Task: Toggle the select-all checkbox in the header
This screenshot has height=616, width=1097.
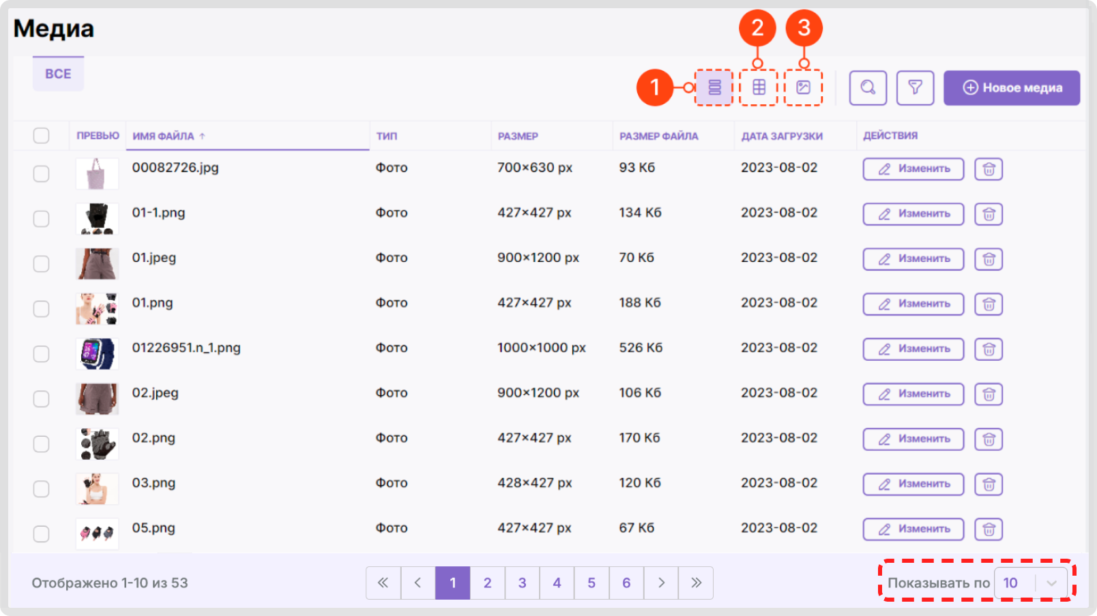Action: pos(41,136)
